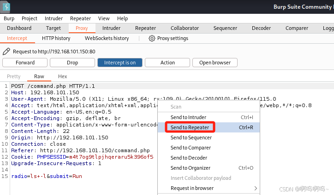Open the Project menu

point(30,18)
